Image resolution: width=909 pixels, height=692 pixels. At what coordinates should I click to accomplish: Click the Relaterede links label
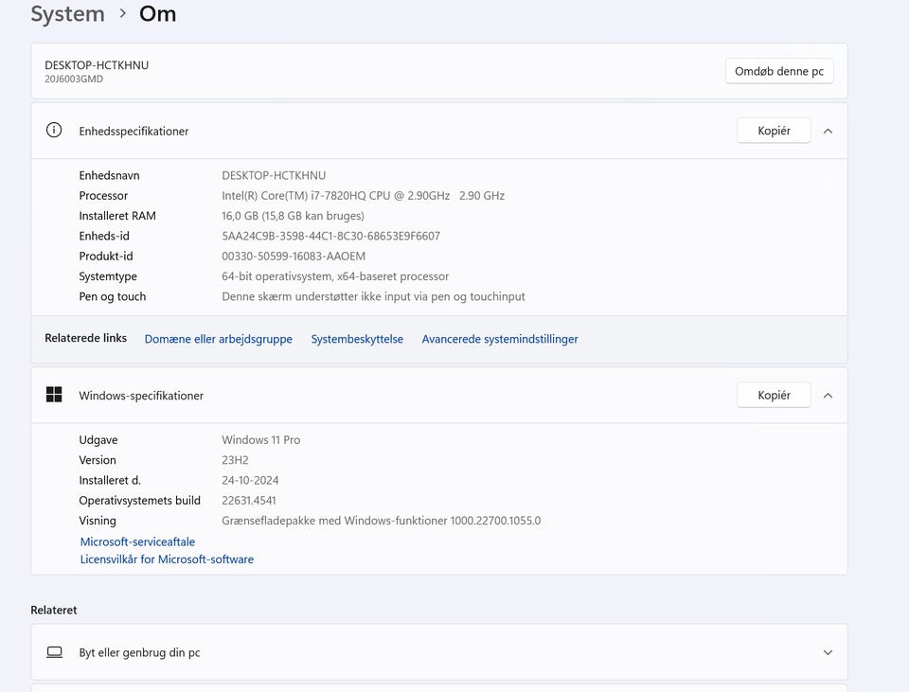point(86,338)
